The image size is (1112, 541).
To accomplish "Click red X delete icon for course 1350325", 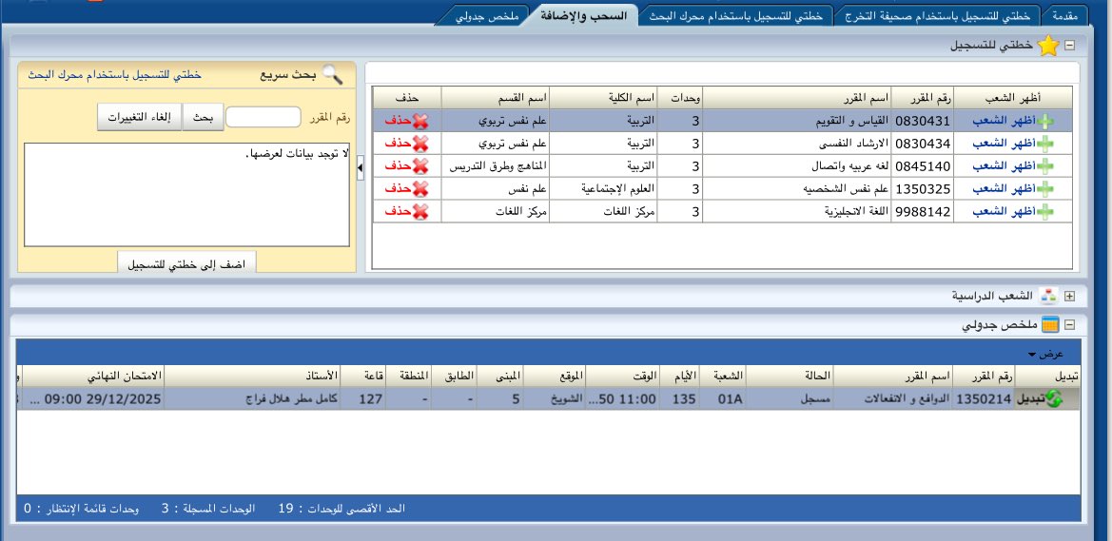I will (x=420, y=189).
